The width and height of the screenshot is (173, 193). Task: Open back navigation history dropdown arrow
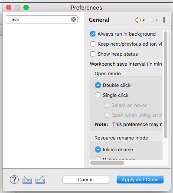(x=144, y=20)
